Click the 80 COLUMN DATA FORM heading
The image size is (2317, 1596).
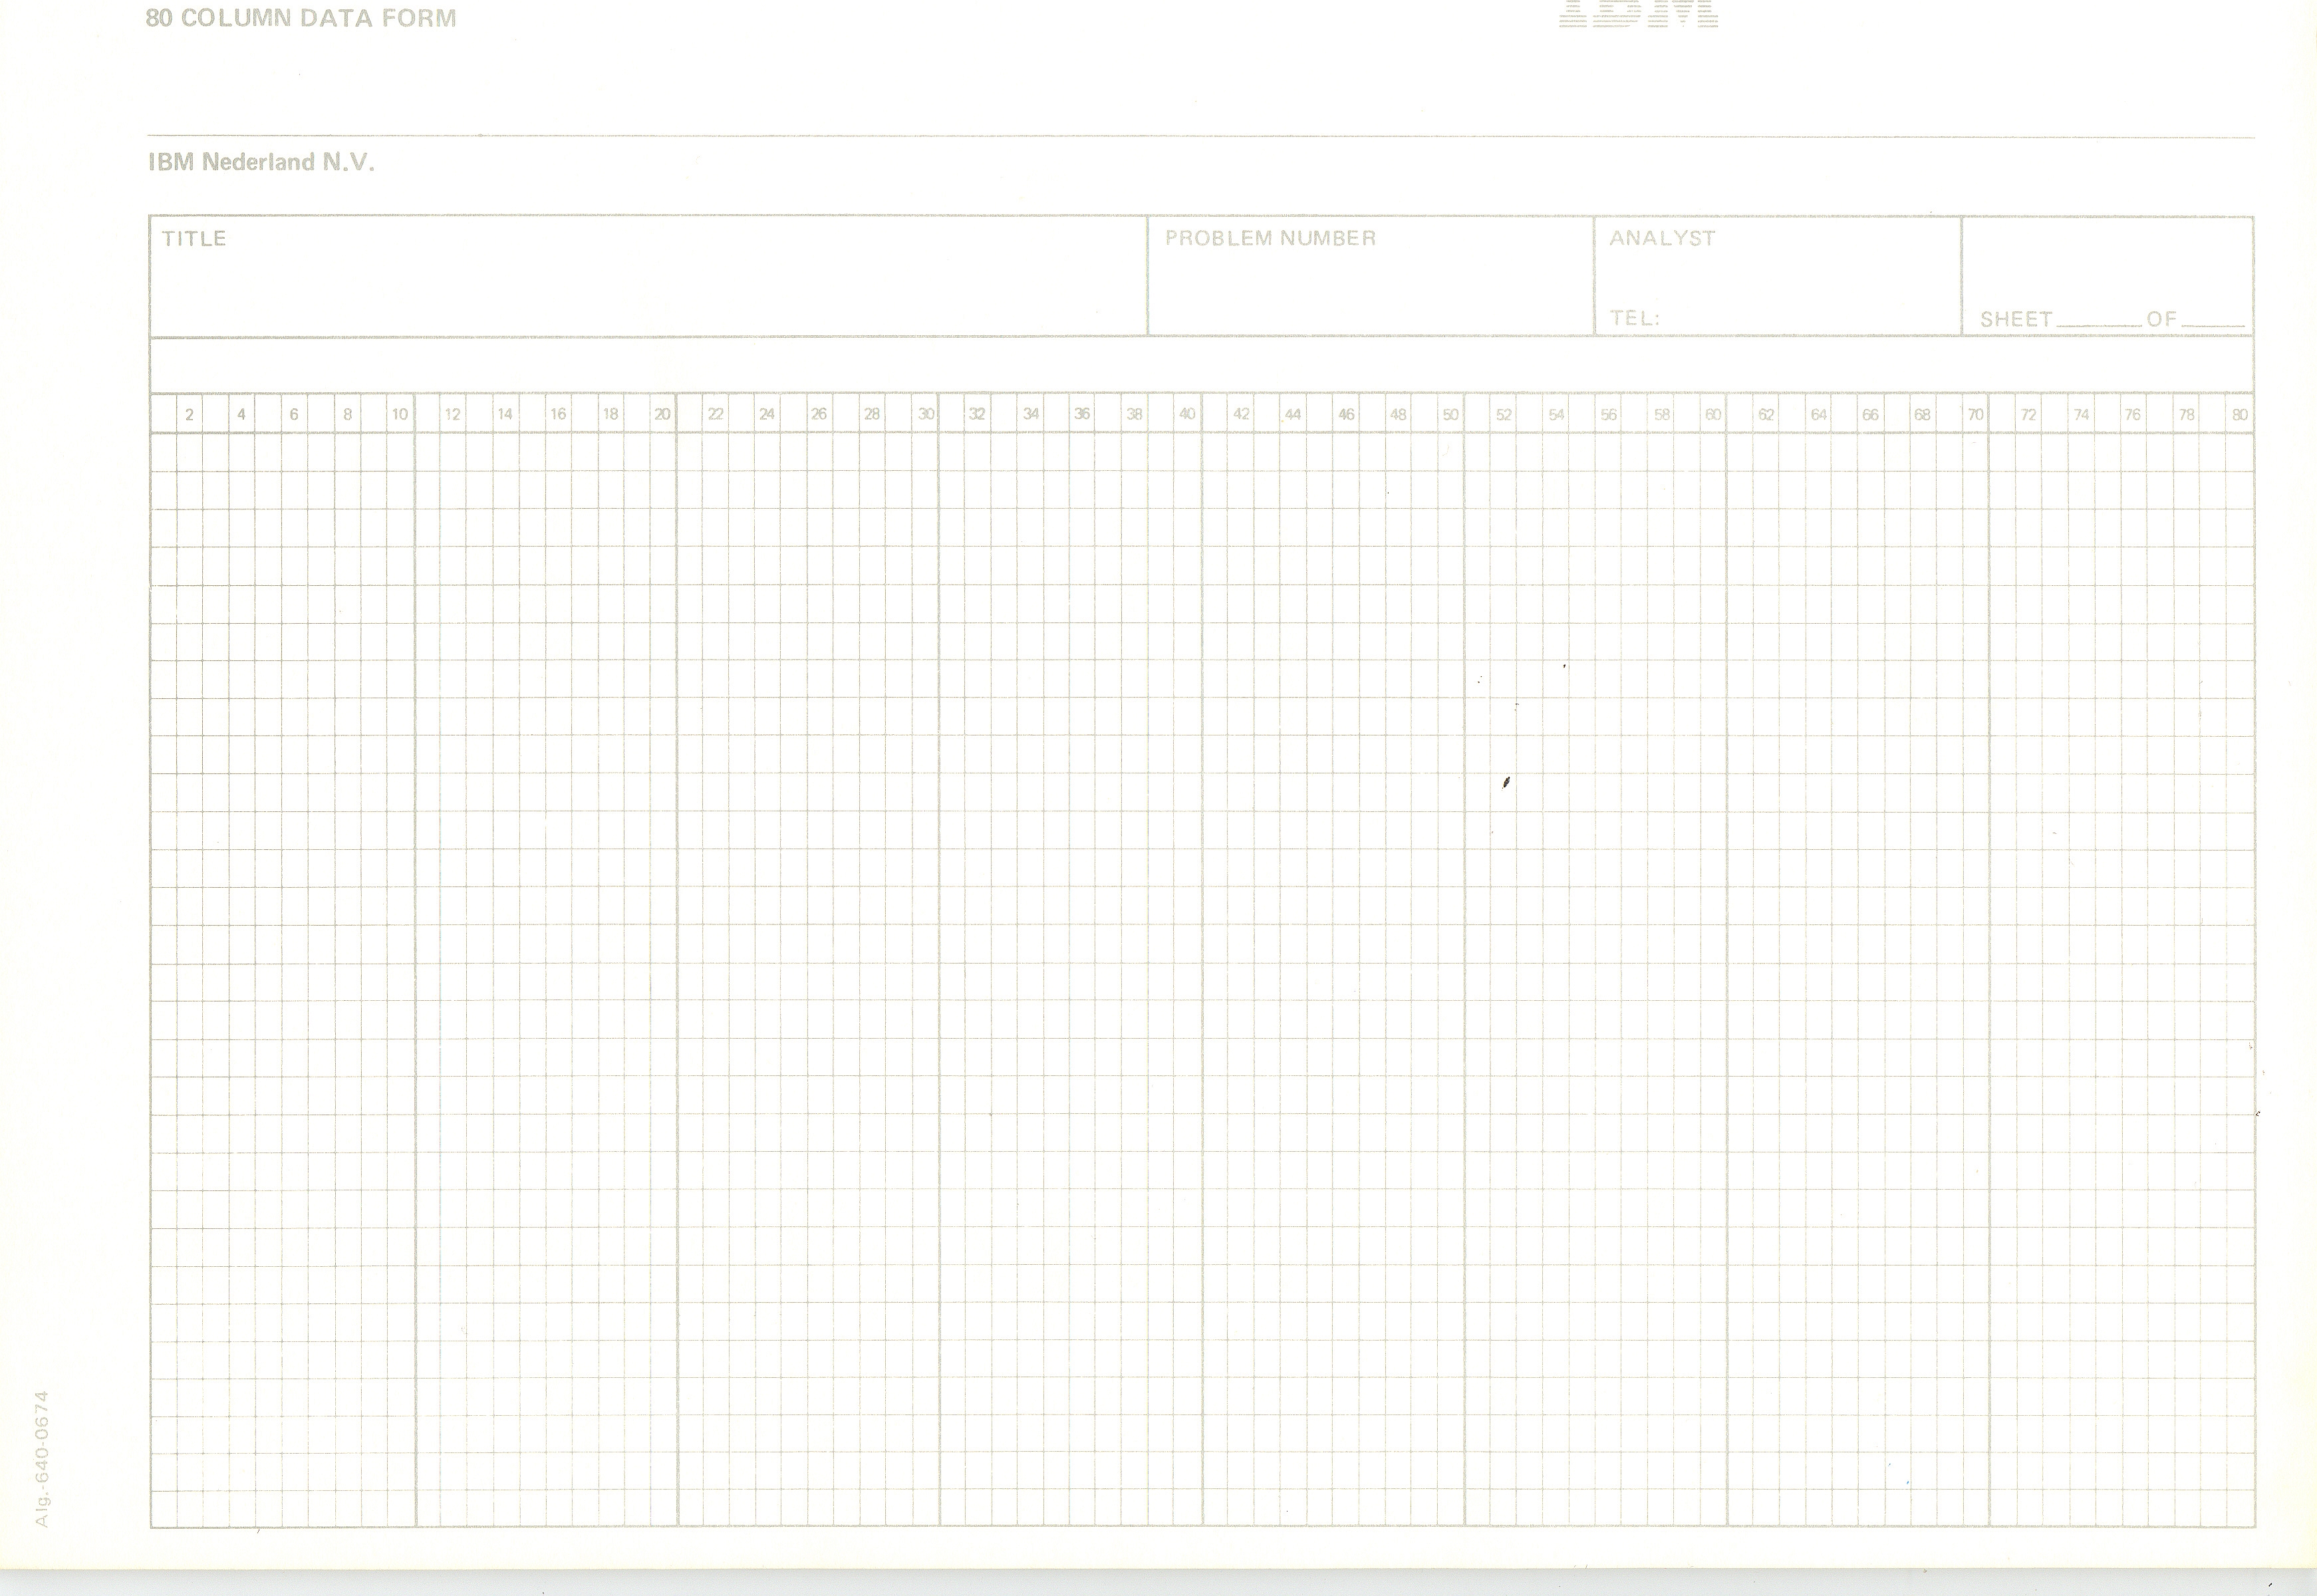[301, 18]
